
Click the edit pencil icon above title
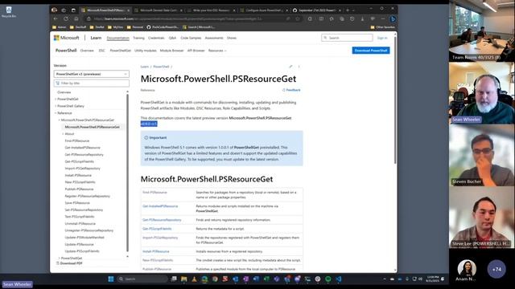coord(290,67)
